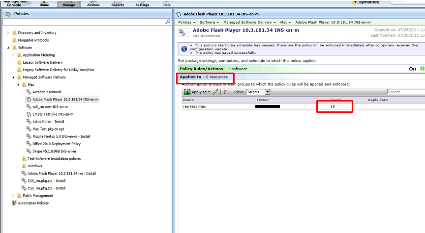The width and height of the screenshot is (425, 233).
Task: Click the policy icon beside the title
Action: pos(182,33)
